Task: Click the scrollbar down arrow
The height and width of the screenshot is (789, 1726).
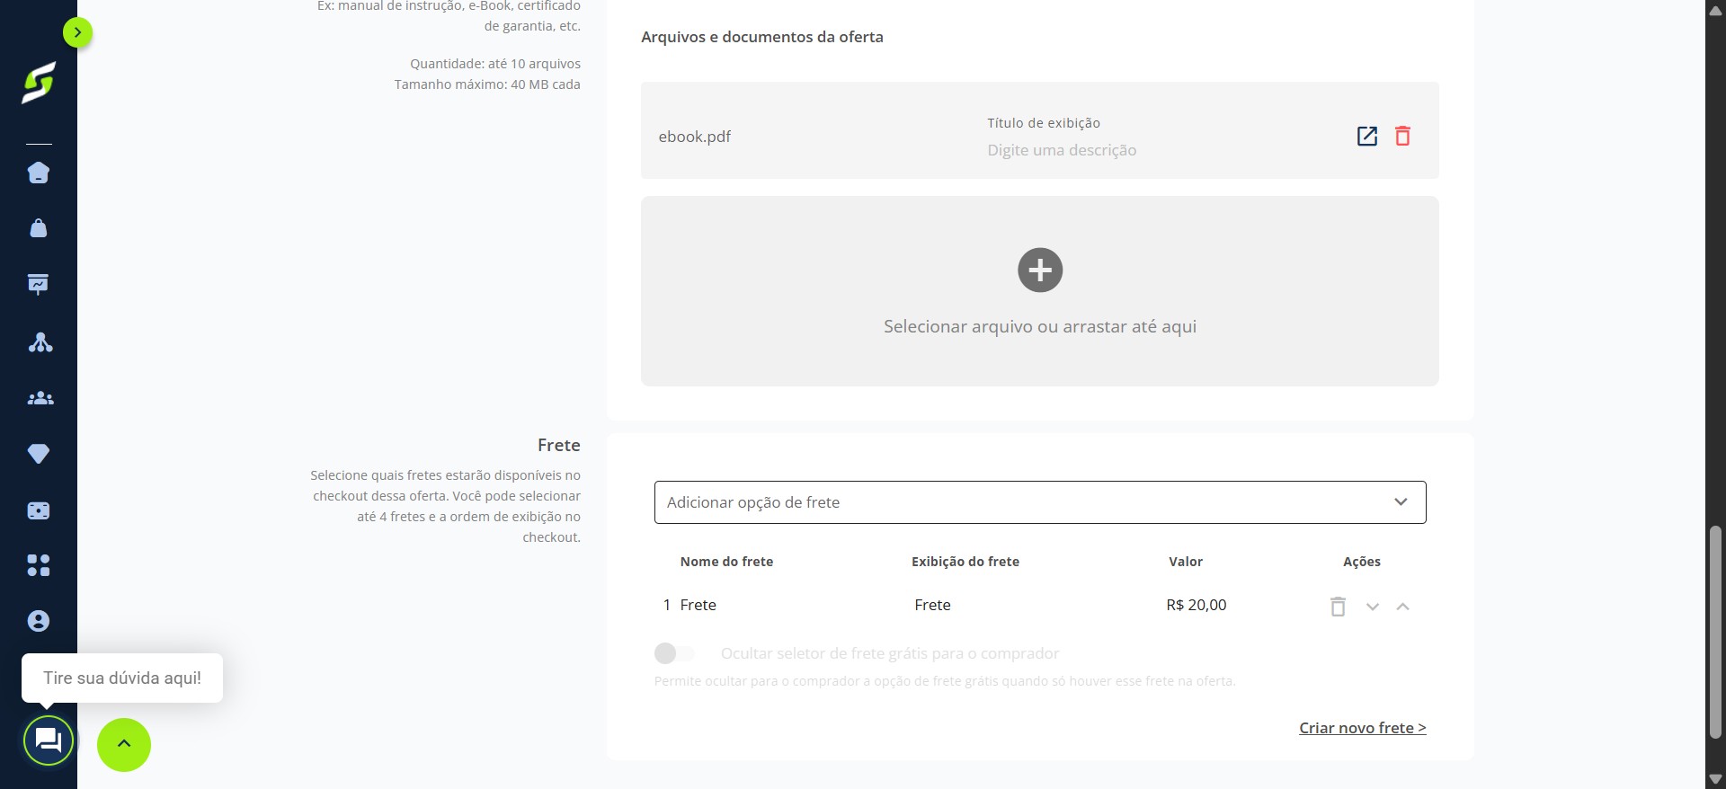Action: pos(1715,779)
